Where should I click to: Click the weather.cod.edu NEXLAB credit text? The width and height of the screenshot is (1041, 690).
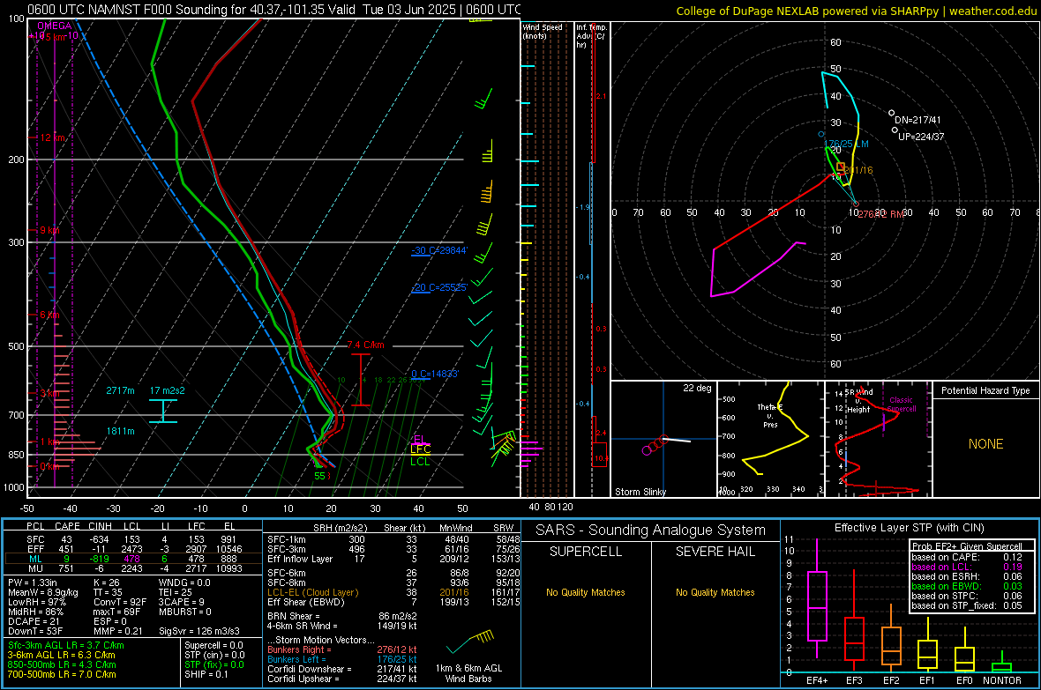coord(856,11)
